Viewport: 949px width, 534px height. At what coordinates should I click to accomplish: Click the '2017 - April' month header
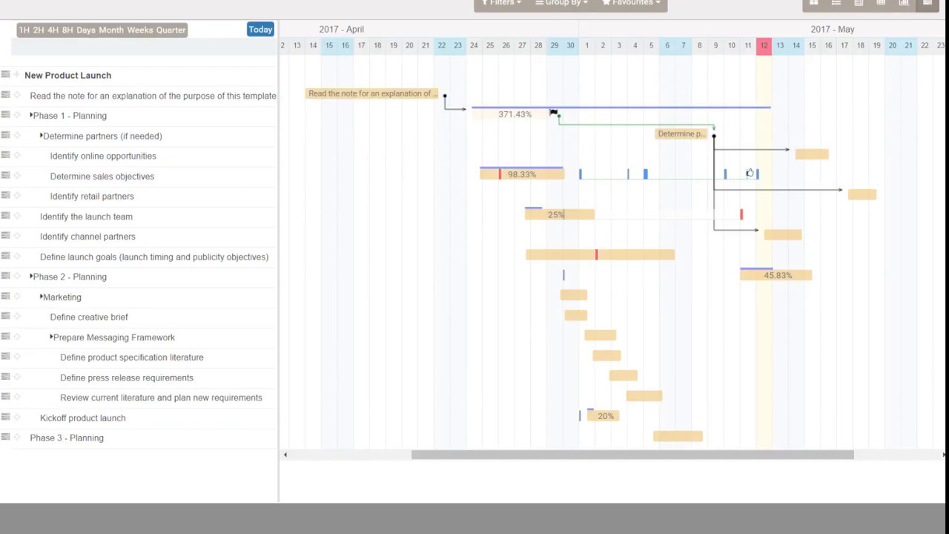point(341,29)
